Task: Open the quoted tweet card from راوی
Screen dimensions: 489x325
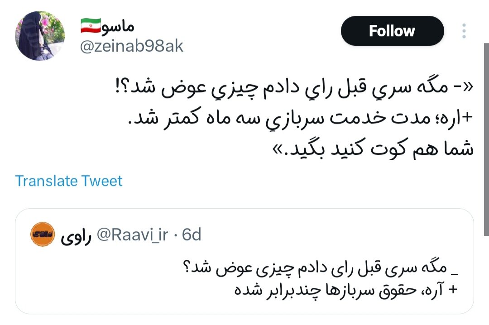Action: pyautogui.click(x=244, y=263)
